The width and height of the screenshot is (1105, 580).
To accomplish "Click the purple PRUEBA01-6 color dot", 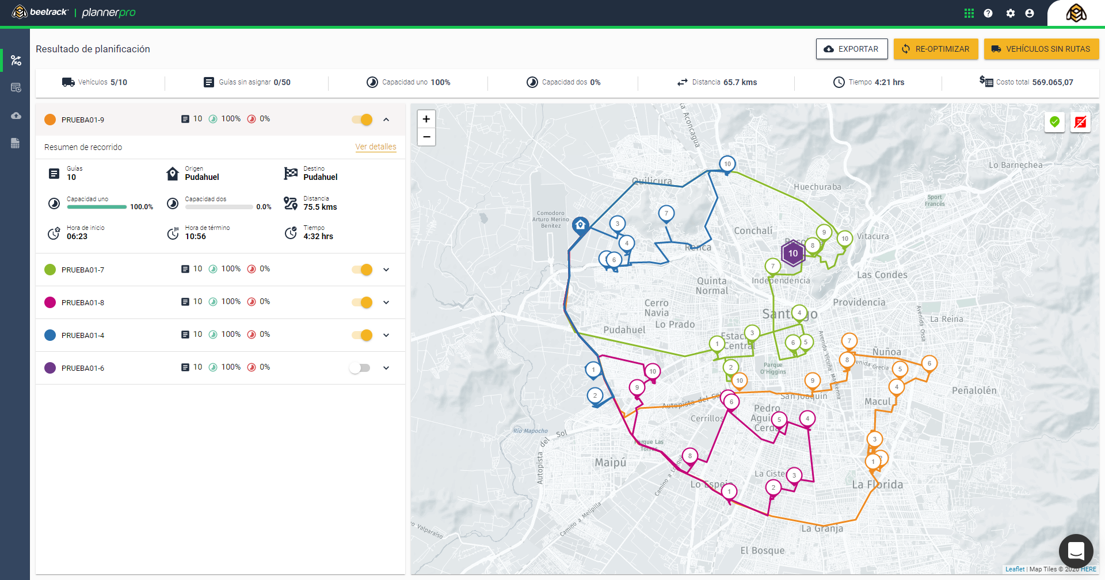I will click(x=50, y=368).
